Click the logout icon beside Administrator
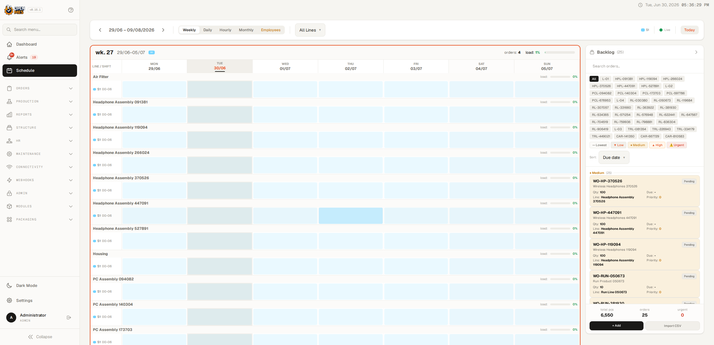 pos(69,318)
